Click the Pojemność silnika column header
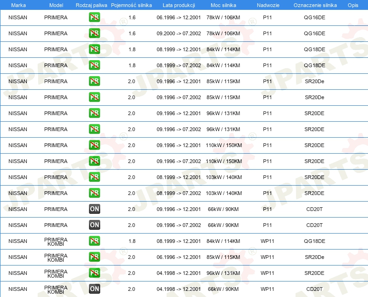The width and height of the screenshot is (368, 297). click(x=131, y=5)
